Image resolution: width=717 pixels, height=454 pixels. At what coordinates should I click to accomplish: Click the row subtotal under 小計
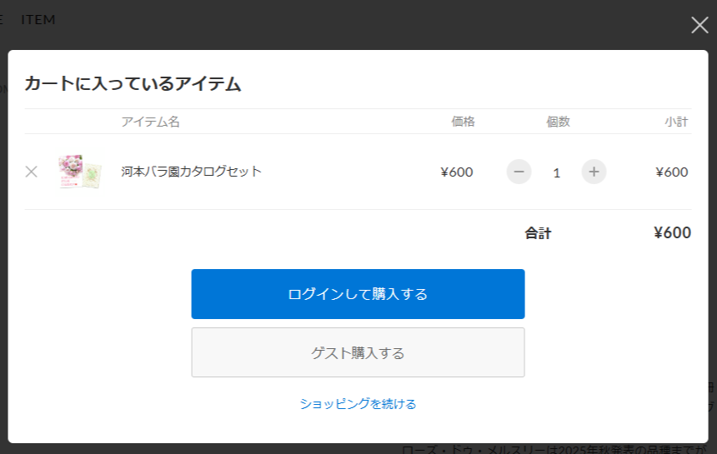[x=672, y=172]
